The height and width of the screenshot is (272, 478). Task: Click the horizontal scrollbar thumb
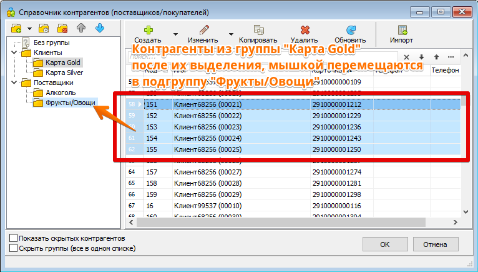(x=281, y=222)
